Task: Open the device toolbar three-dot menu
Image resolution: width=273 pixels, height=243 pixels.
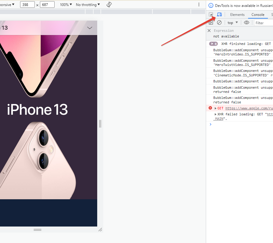Action: tap(199, 5)
